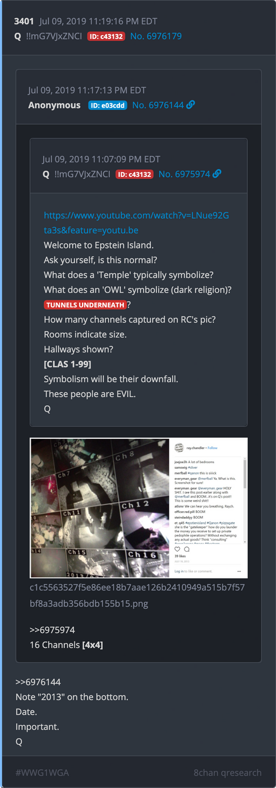The height and width of the screenshot is (788, 276).
Task: Click the blue ID e03cdd badge
Action: (107, 105)
